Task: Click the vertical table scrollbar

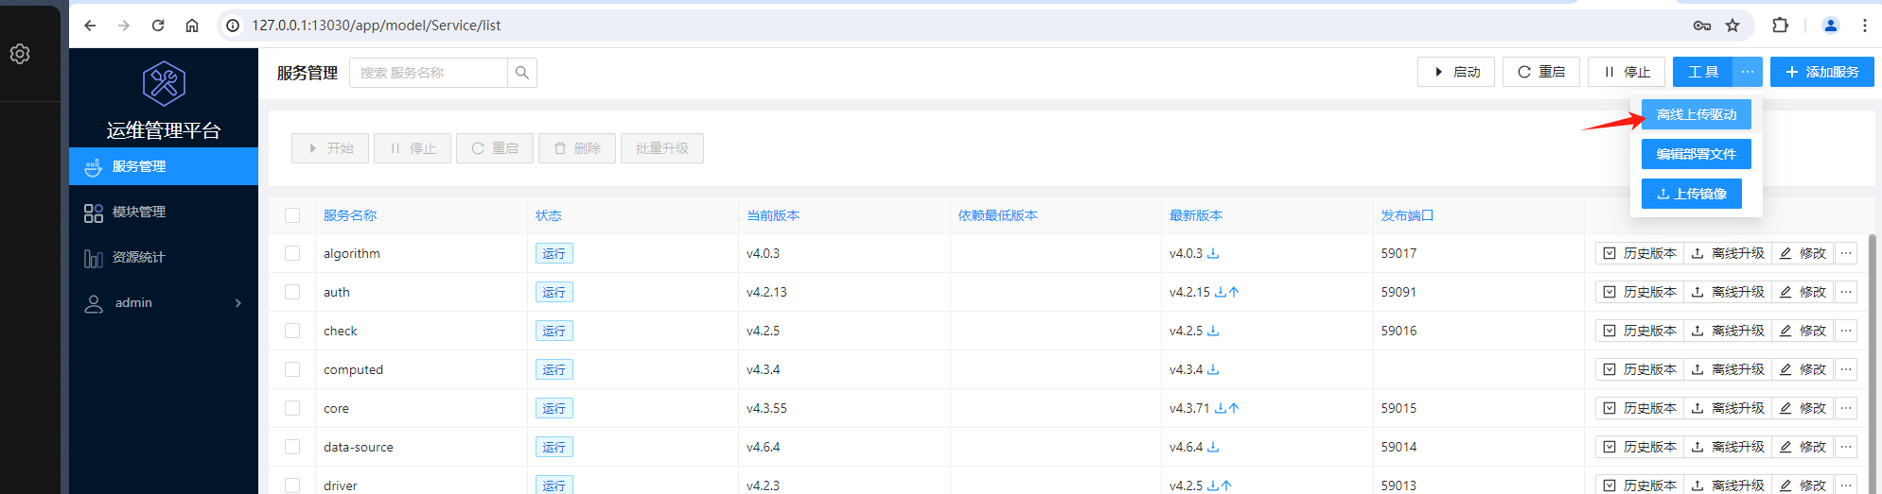Action: (x=1873, y=364)
